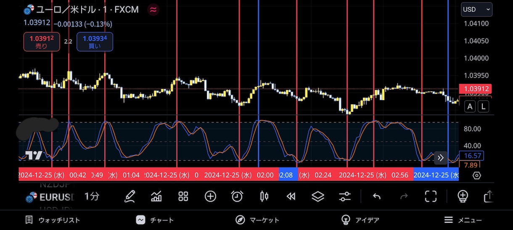
Task: Change the 1分 timeframe interval
Action: 91,196
